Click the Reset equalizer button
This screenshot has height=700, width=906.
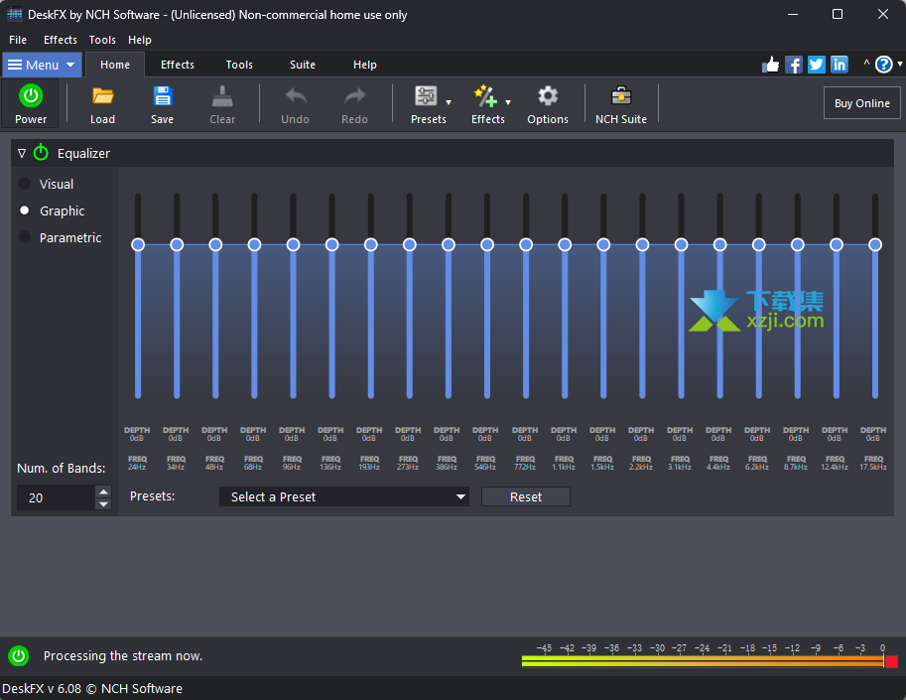coord(526,496)
